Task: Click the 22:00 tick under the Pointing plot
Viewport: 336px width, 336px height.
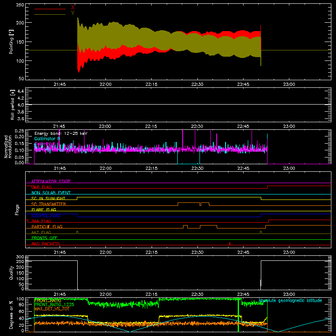Action: pyautogui.click(x=105, y=84)
